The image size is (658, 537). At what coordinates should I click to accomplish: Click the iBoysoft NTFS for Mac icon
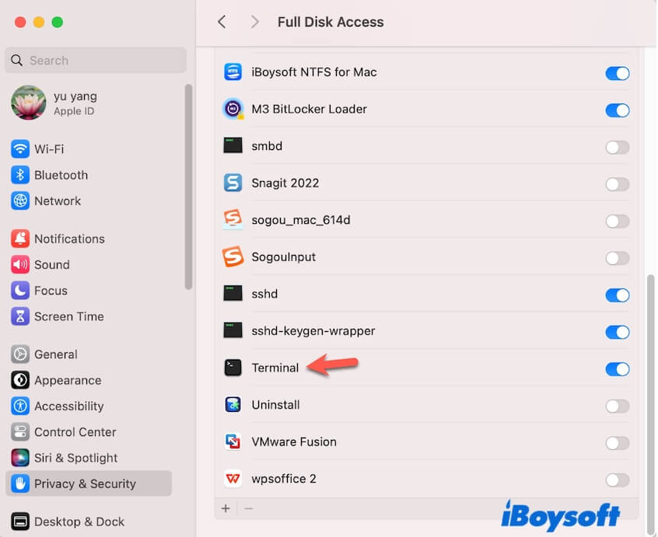click(x=233, y=72)
